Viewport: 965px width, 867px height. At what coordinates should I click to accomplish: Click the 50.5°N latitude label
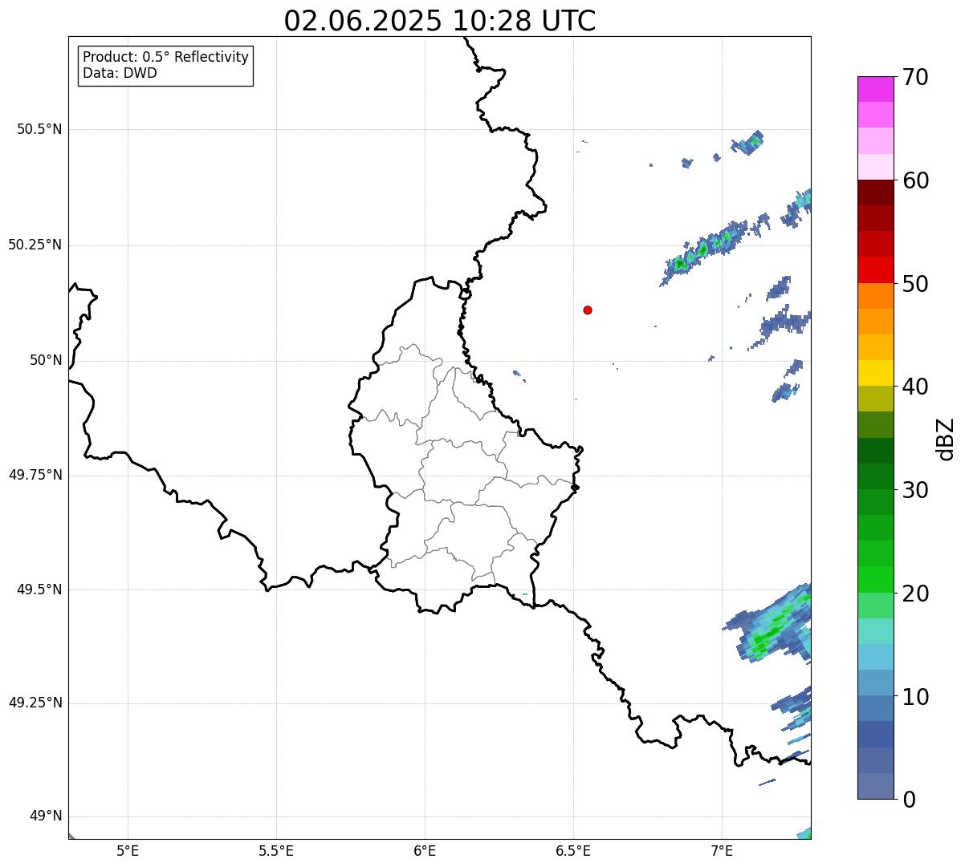(39, 129)
